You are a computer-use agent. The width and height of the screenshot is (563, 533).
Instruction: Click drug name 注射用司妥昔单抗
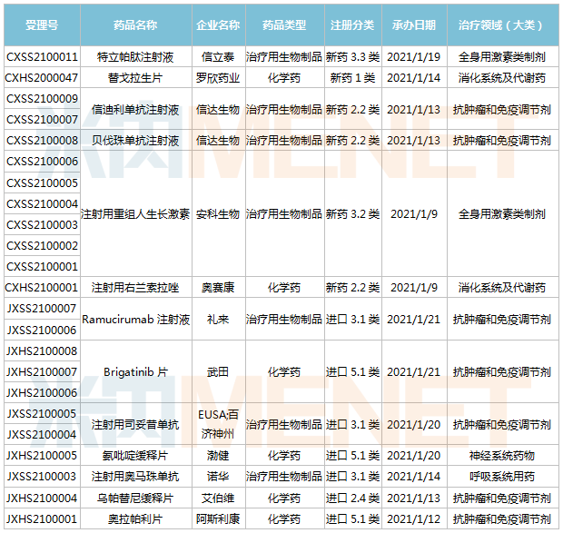135,425
